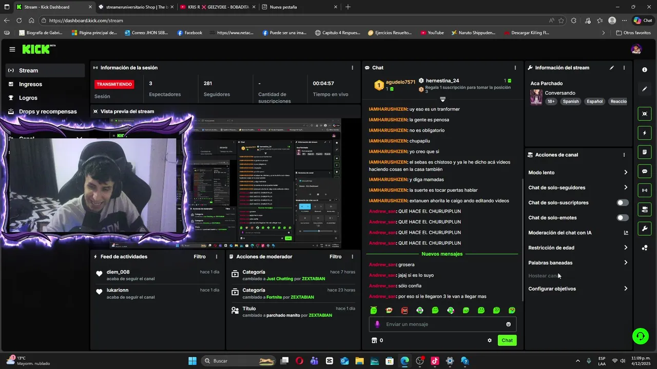Image resolution: width=657 pixels, height=369 pixels.
Task: Toggle the document notes widget icon in sidebar
Action: click(645, 152)
